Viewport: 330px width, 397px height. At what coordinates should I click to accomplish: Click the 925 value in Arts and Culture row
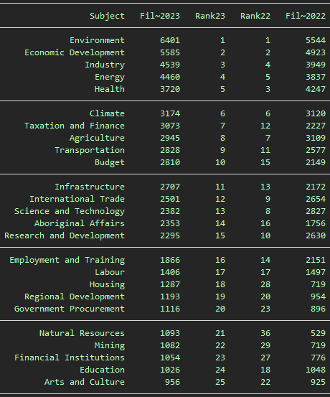318,382
